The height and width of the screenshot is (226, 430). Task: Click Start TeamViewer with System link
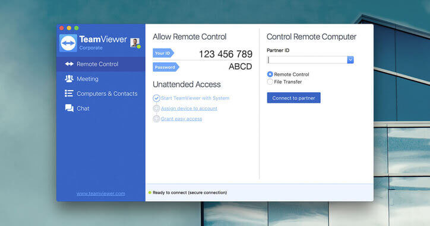[x=195, y=98]
